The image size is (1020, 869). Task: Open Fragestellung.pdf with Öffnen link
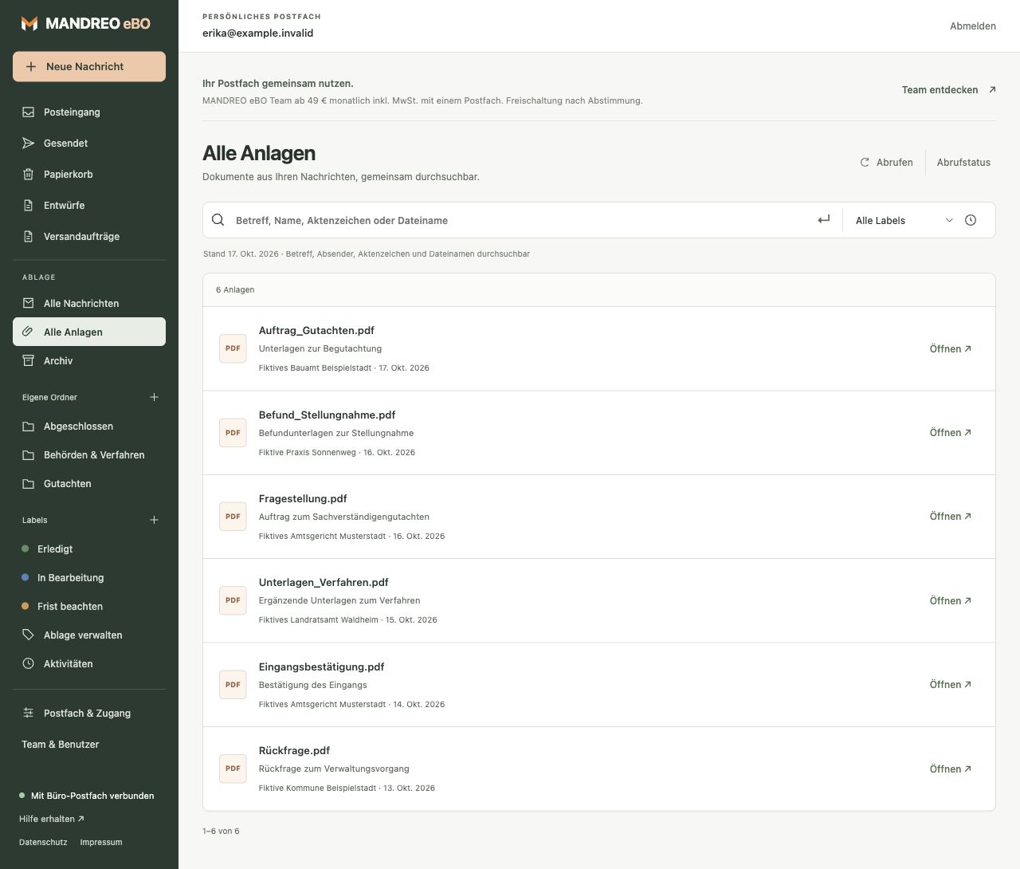point(951,517)
